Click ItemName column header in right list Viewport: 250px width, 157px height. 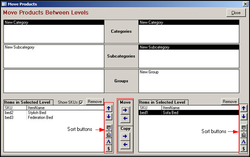point(200,108)
